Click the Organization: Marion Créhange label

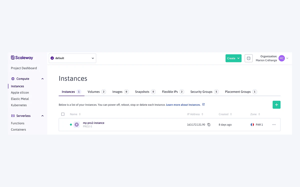(x=266, y=58)
